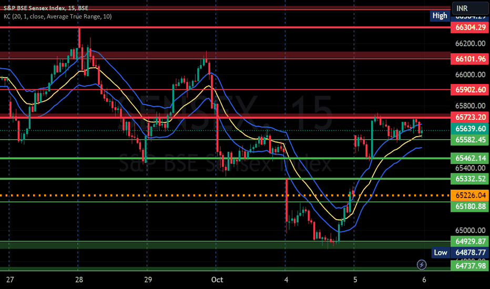Open the KC indicator legend settings
Screen dimensions: 490x289
(x=57, y=17)
